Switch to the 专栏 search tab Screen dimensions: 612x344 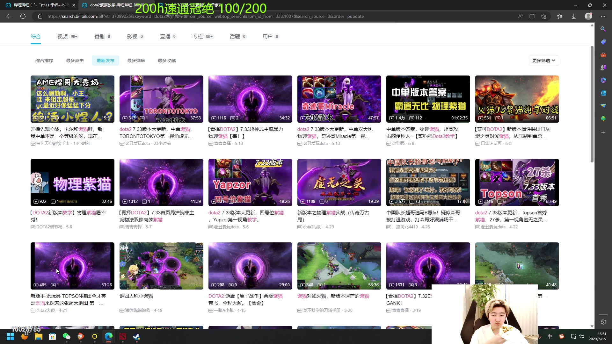[x=203, y=37]
